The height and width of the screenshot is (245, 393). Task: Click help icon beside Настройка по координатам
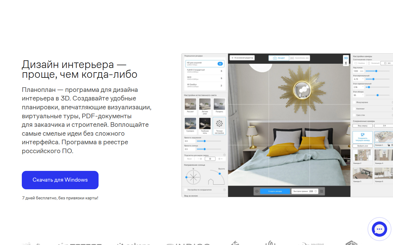click(x=224, y=190)
